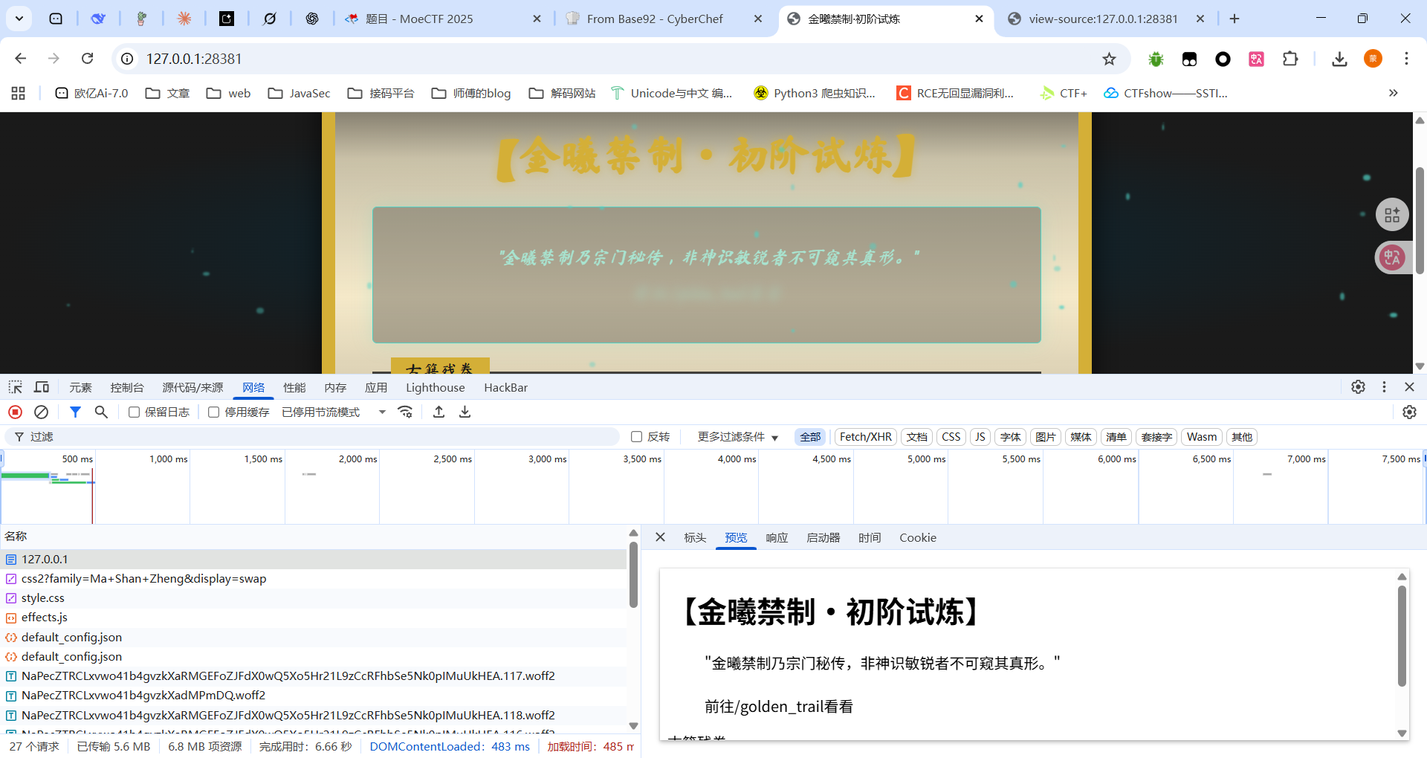Check the 反转 filter checkbox
This screenshot has width=1427, height=758.
pyautogui.click(x=637, y=437)
